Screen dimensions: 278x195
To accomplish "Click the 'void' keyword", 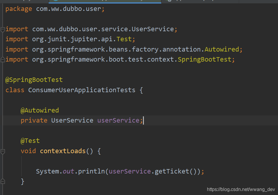I will [x=28, y=151].
